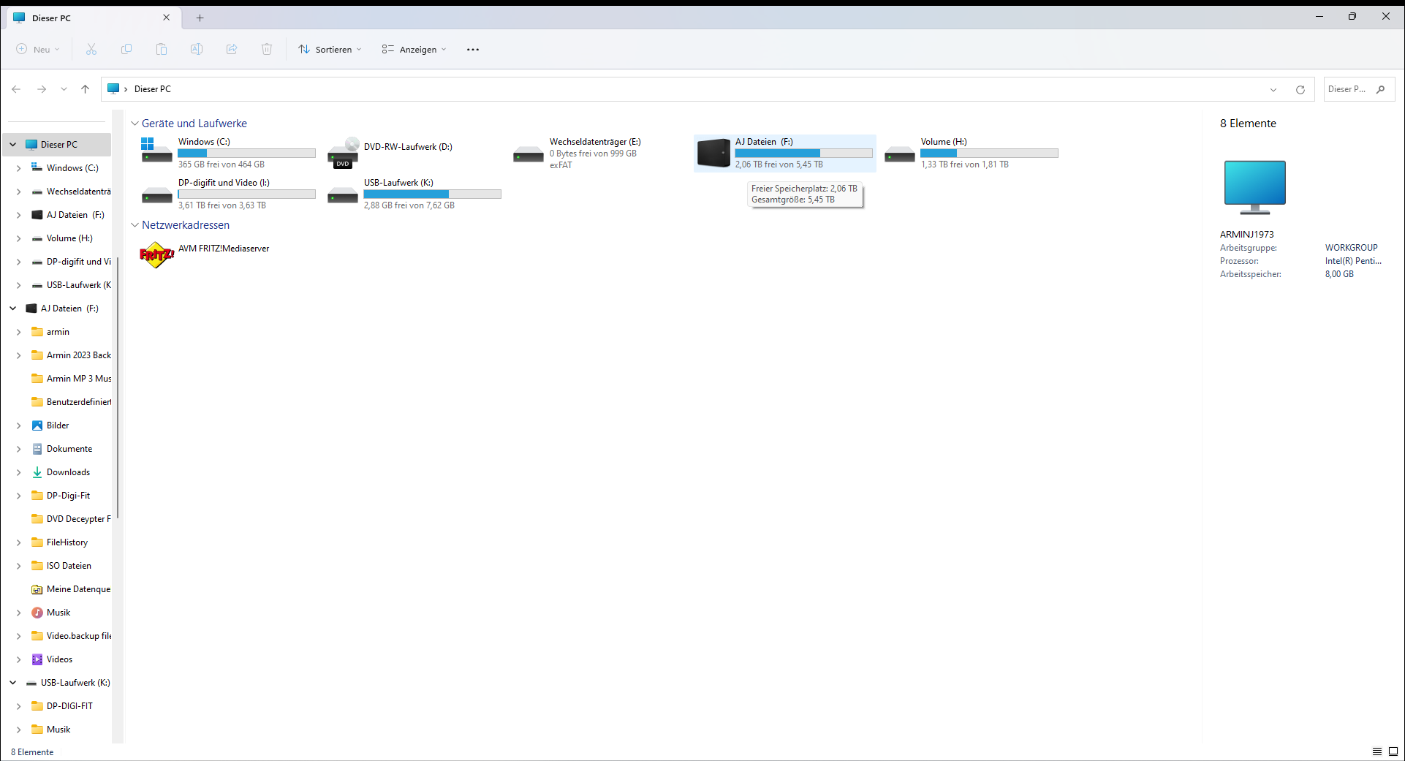
Task: Click the Delete icon in the toolbar
Action: coord(267,49)
